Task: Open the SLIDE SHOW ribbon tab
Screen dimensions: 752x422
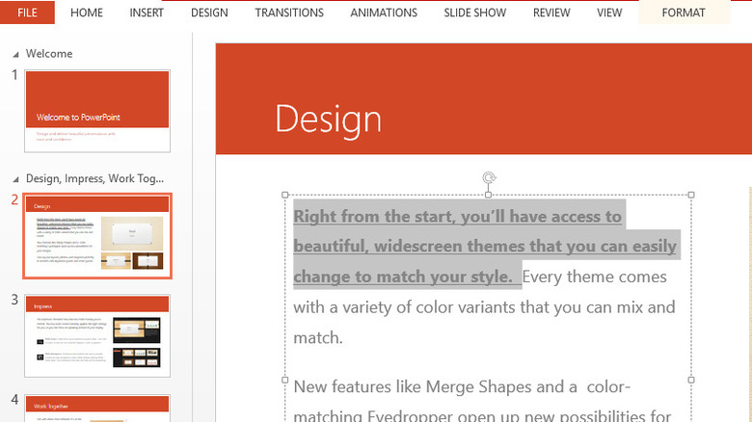Action: click(475, 13)
